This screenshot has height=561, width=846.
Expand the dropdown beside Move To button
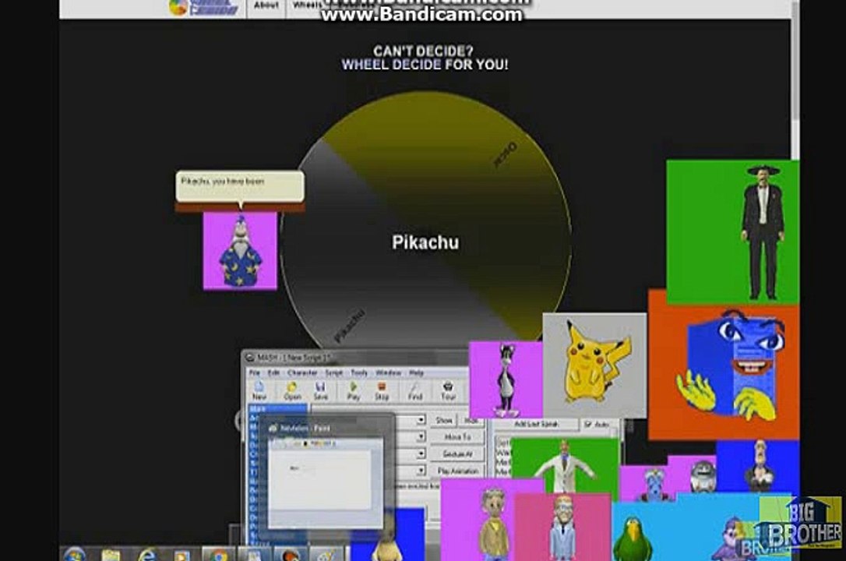(x=421, y=437)
